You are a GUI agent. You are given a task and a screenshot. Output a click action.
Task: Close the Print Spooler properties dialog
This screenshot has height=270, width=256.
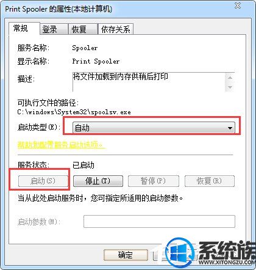[238, 5]
